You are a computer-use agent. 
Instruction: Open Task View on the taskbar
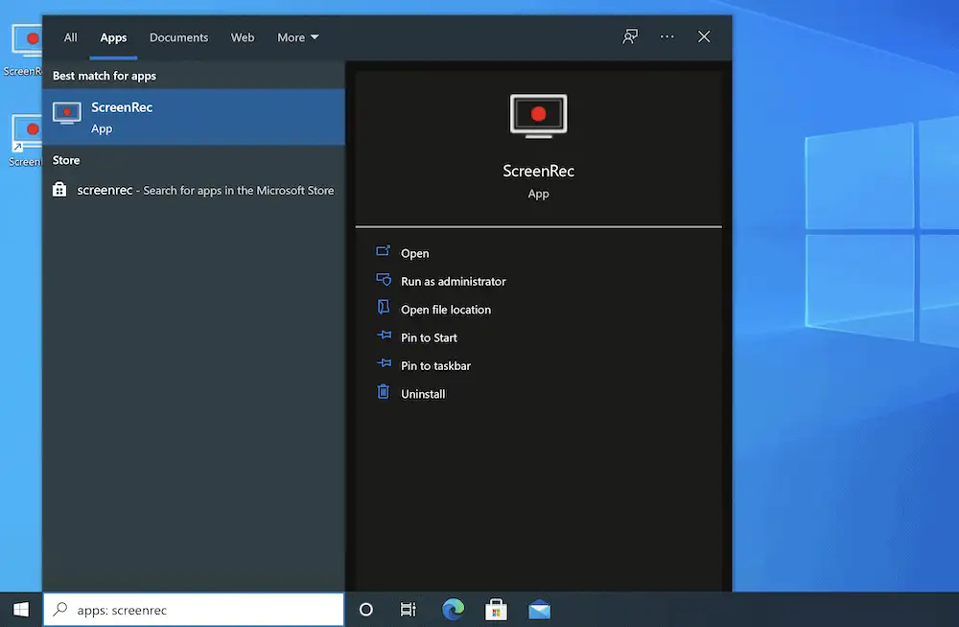[x=408, y=609]
